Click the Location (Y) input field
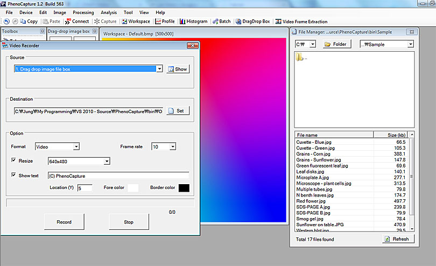 [85, 188]
